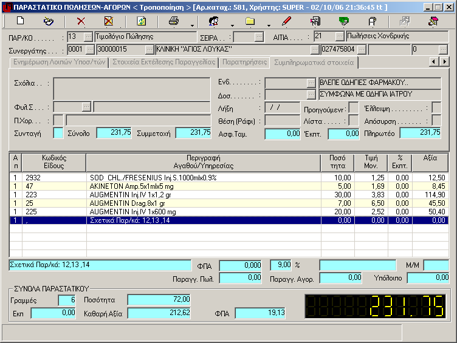
Task: Click the Ποσότητα column header
Action: pos(337,162)
